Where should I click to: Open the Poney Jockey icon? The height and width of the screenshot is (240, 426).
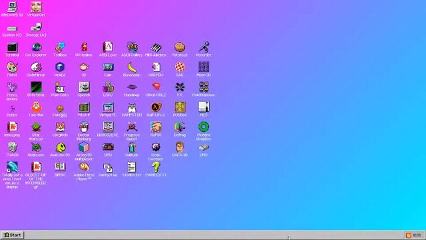[x=12, y=87]
